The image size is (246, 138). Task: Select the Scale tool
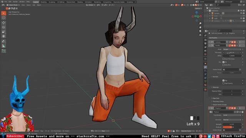3,32
